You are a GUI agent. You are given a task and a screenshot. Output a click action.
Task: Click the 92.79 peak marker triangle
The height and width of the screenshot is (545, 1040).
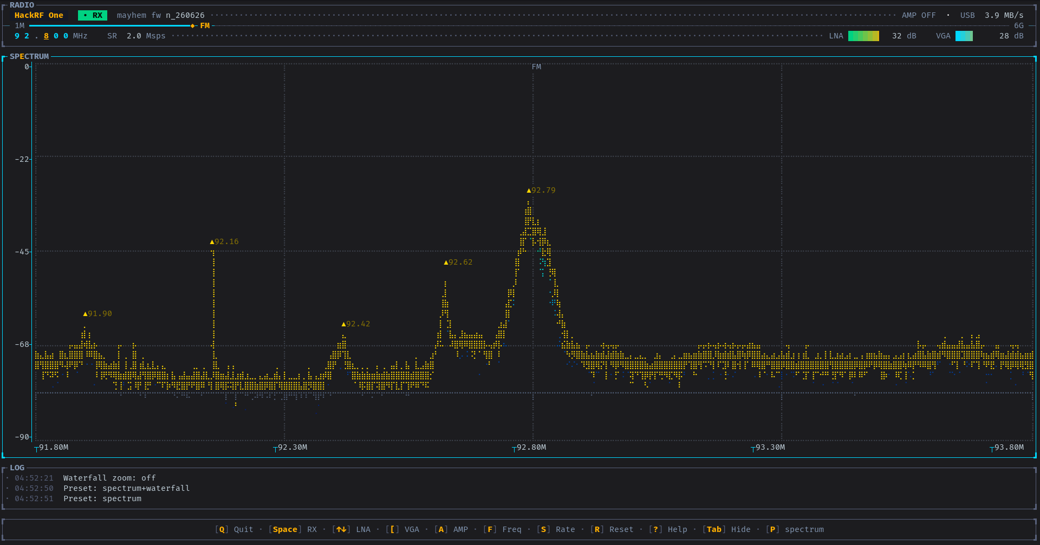[529, 191]
